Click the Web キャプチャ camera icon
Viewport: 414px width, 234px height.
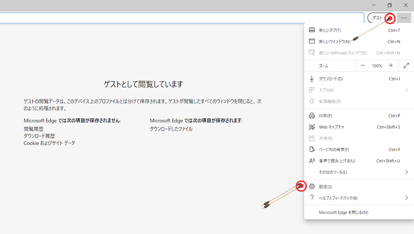coord(312,127)
